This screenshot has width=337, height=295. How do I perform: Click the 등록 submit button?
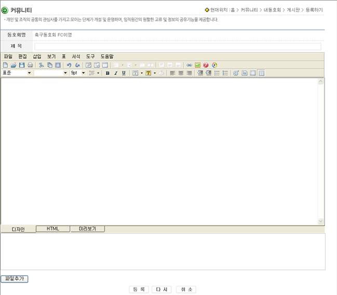(x=138, y=289)
